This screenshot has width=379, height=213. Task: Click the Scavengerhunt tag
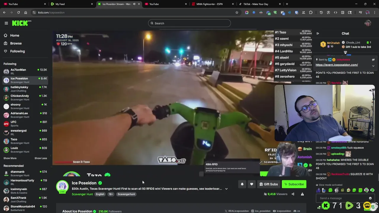pos(126,194)
